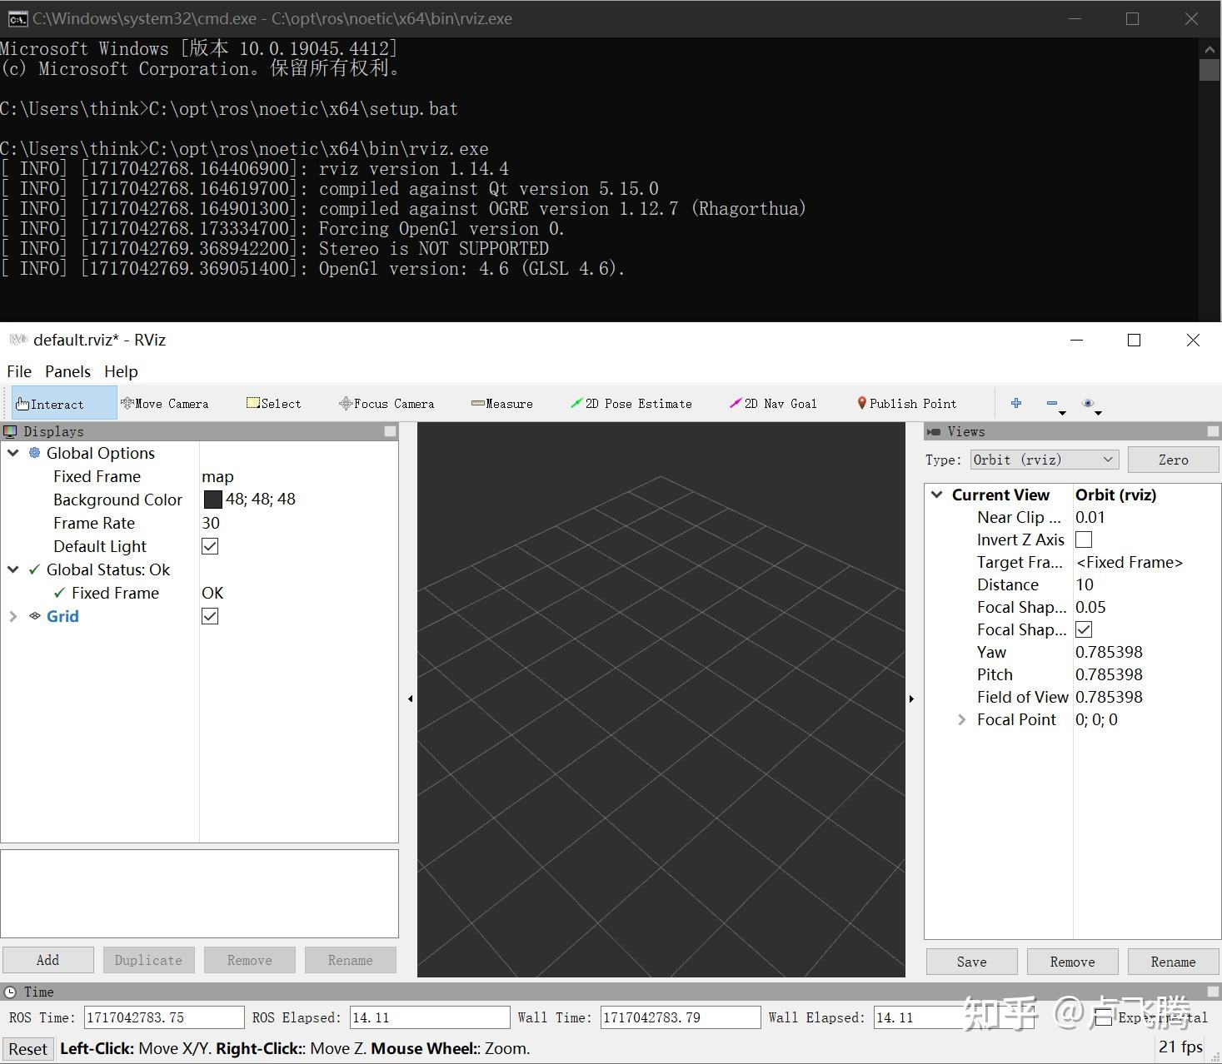The width and height of the screenshot is (1222, 1064).
Task: Choose the Select tool in toolbar
Action: pyautogui.click(x=274, y=404)
